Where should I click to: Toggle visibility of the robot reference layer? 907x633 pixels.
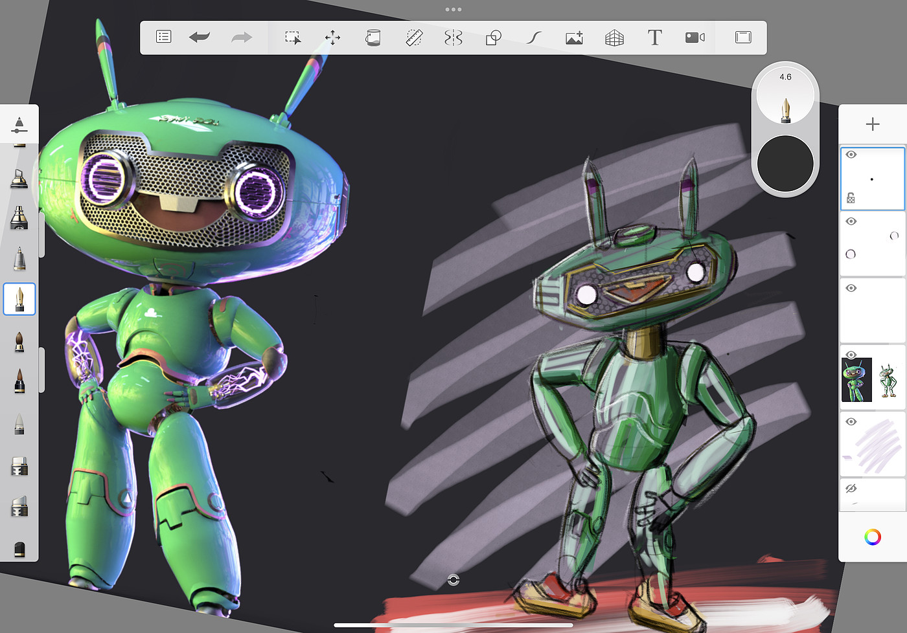click(851, 355)
